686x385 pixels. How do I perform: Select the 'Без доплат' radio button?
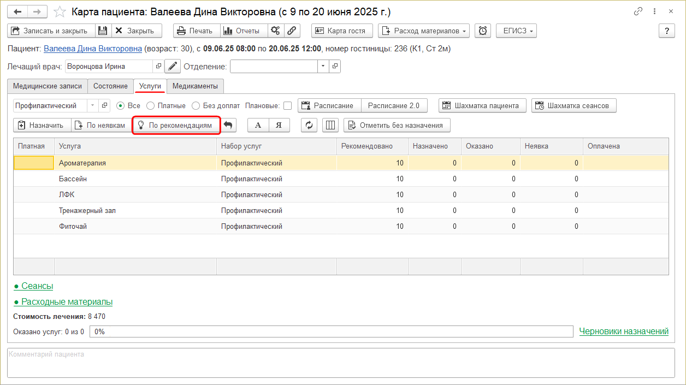[196, 105]
